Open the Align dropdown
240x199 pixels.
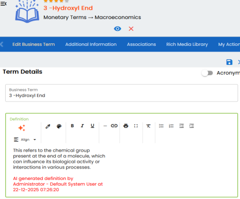[25, 140]
